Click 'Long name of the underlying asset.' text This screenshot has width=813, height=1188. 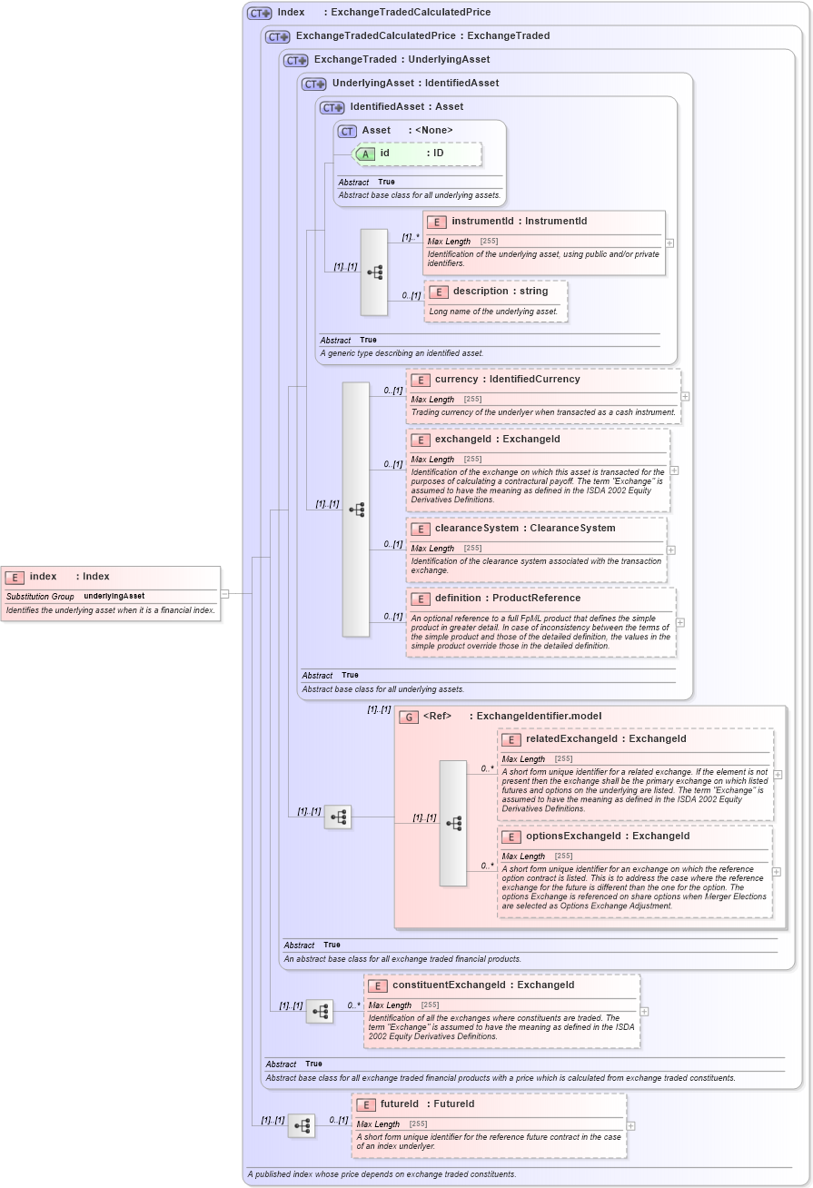[493, 312]
